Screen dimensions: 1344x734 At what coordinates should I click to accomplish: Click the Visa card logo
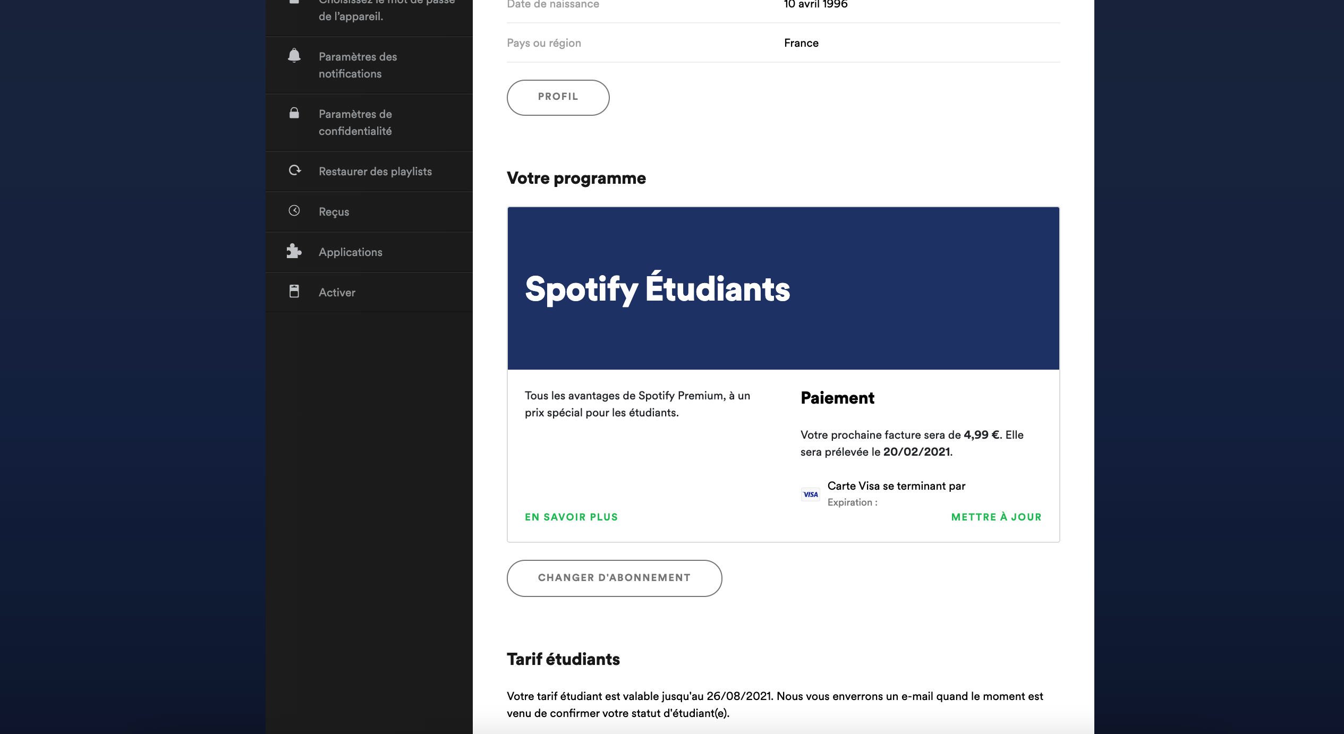click(x=811, y=494)
